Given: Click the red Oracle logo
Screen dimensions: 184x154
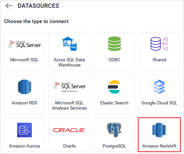Looking at the screenshot, I should (69, 130).
